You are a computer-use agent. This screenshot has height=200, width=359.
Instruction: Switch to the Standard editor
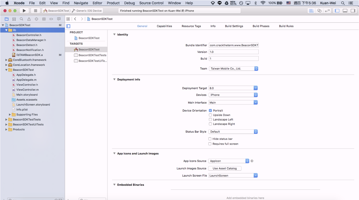click(311, 11)
